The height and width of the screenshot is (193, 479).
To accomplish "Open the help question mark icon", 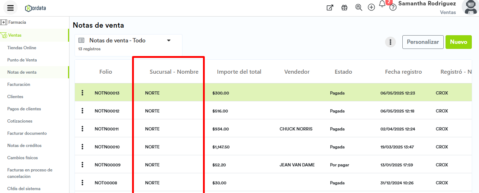I will [393, 8].
